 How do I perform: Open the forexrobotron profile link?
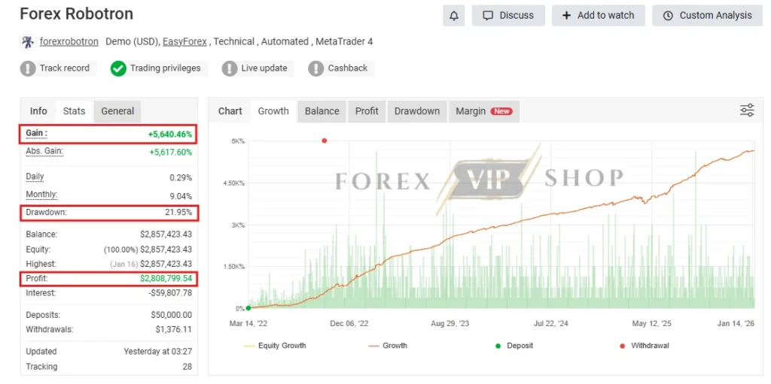[x=69, y=42]
